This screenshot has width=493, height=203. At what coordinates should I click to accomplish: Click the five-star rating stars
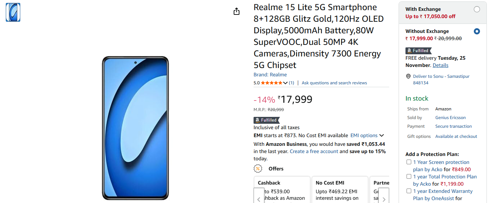[271, 83]
